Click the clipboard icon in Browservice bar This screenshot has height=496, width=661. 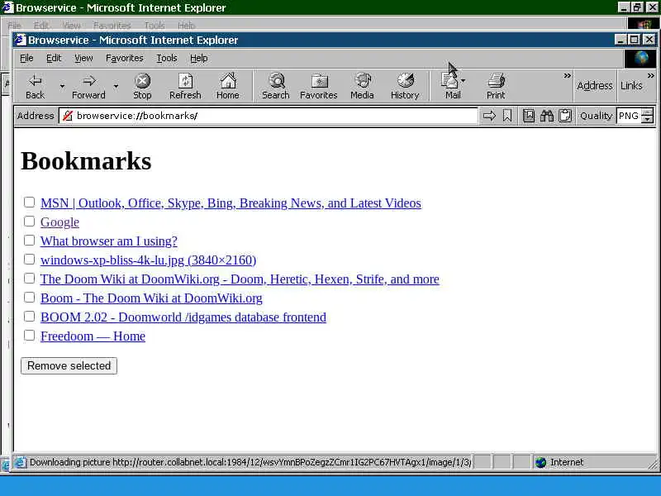click(x=565, y=116)
